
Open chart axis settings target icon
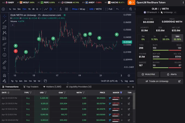(129, 75)
